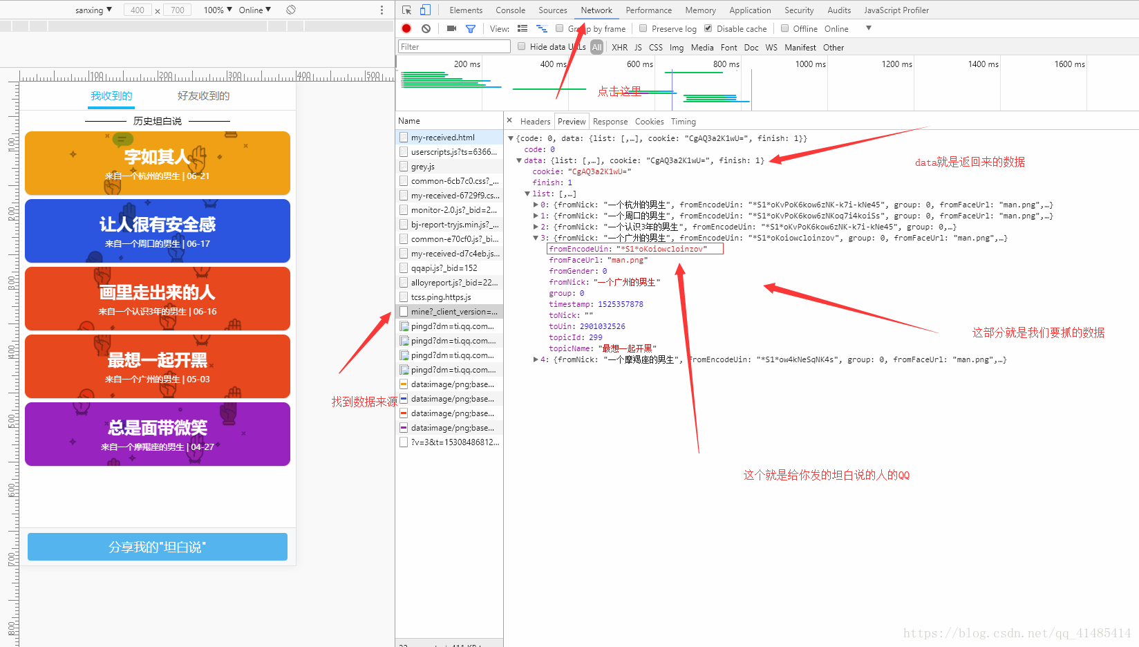Expand list item 0
The height and width of the screenshot is (647, 1139).
pyautogui.click(x=536, y=205)
